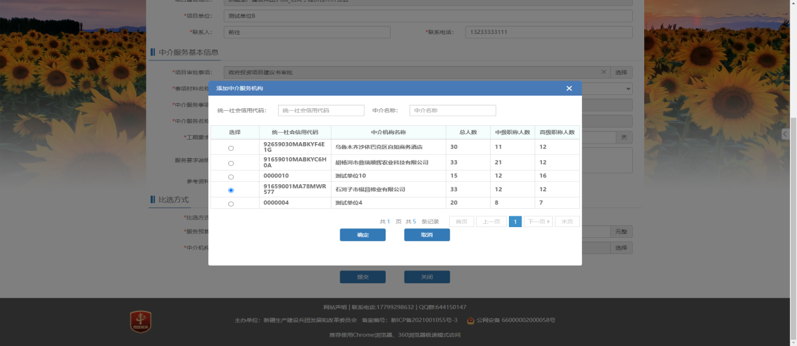The image size is (797, 346).
Task: Click the red government emblem icon in footer
Action: tap(140, 321)
